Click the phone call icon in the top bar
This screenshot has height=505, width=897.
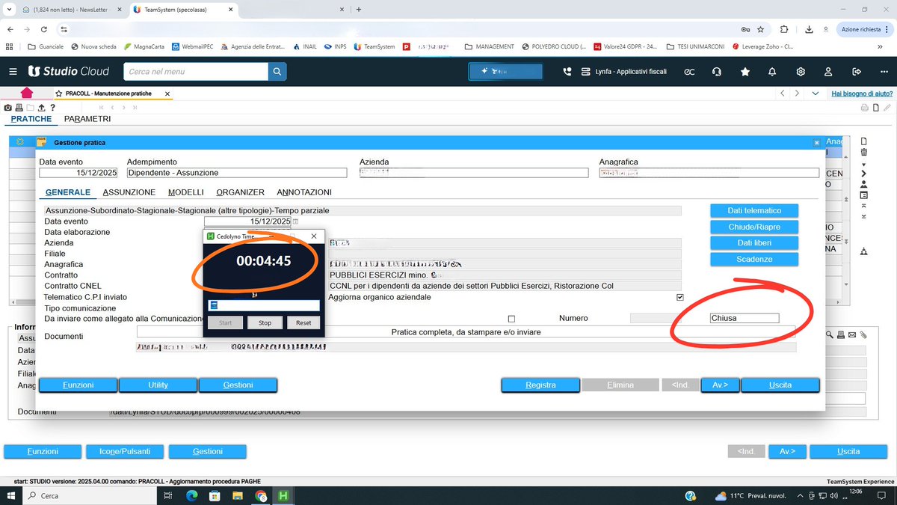pos(567,71)
